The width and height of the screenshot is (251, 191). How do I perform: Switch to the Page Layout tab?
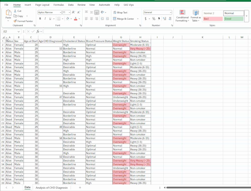tap(42, 5)
